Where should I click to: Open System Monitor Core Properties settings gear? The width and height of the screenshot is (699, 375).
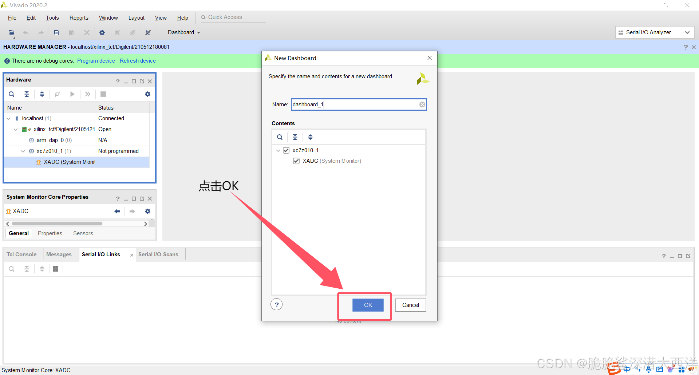click(147, 211)
